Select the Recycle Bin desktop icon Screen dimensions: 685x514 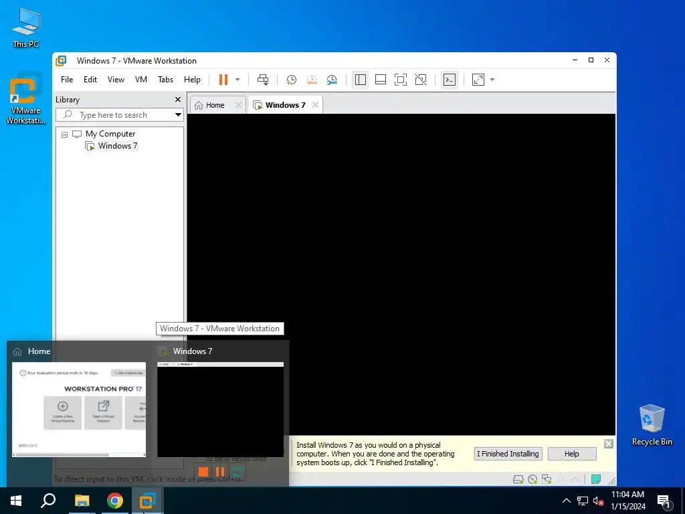click(652, 425)
